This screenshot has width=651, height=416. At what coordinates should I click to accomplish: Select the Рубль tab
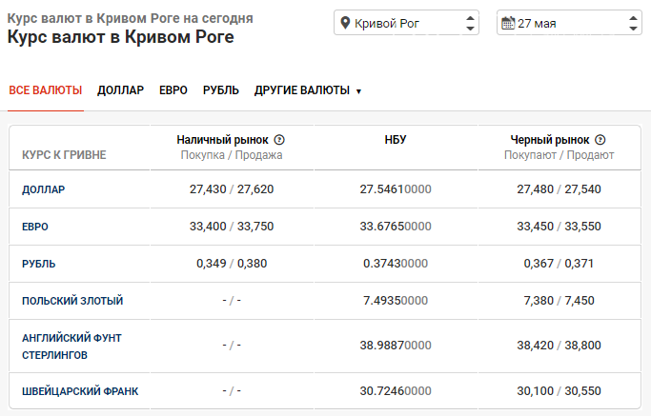click(x=221, y=90)
